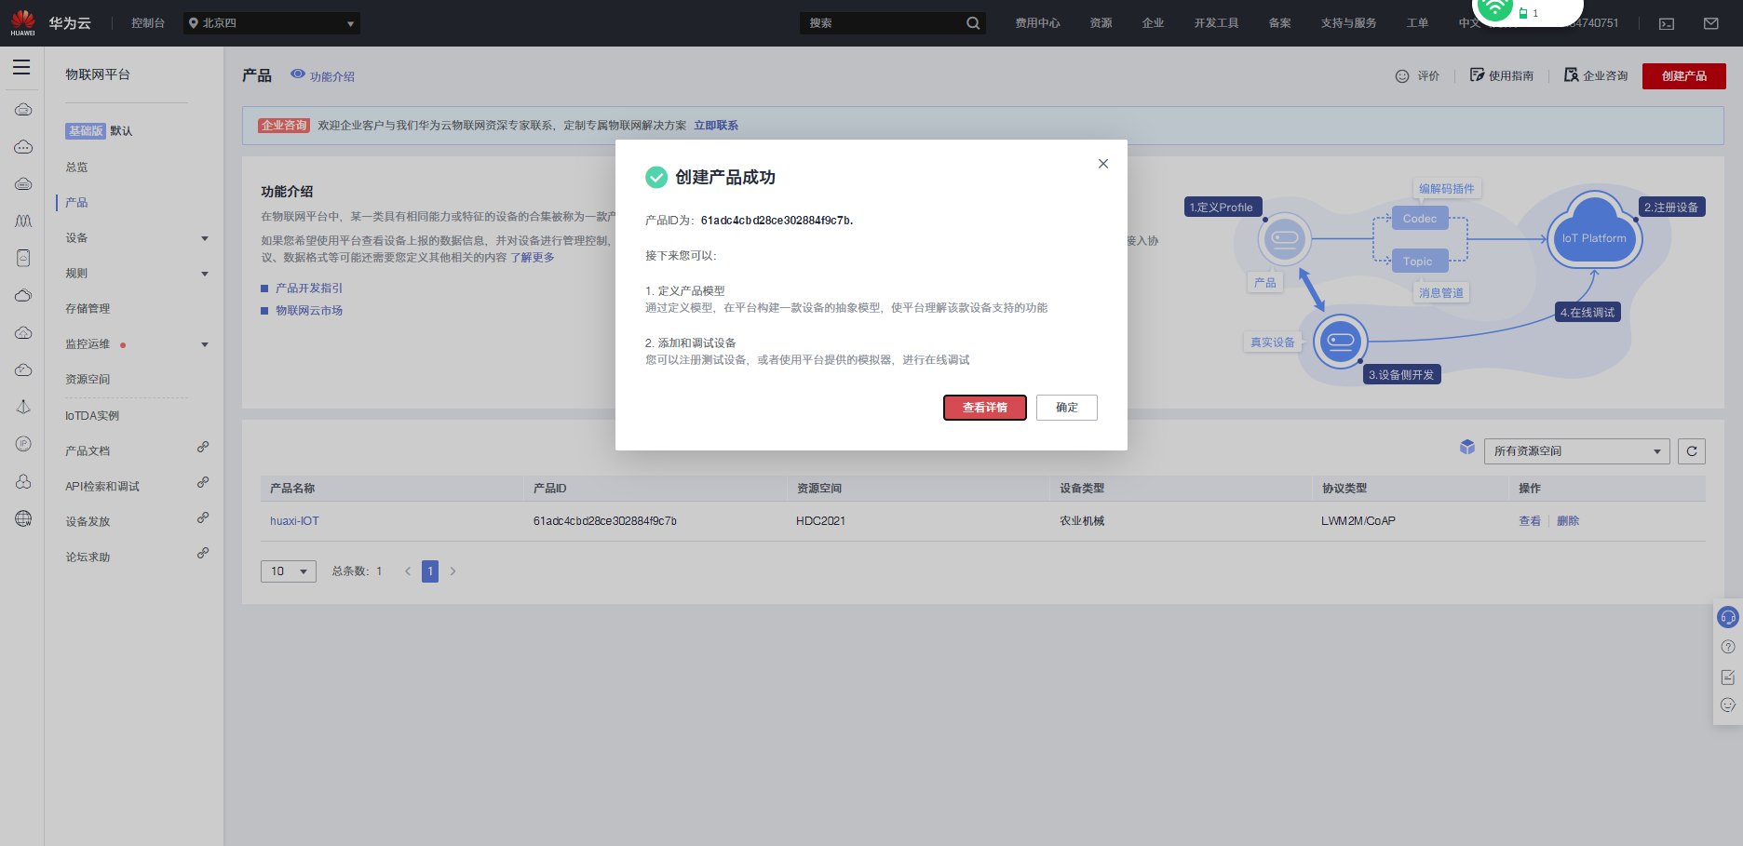
Task: Open 资源空间 in the sidebar
Action: click(88, 380)
